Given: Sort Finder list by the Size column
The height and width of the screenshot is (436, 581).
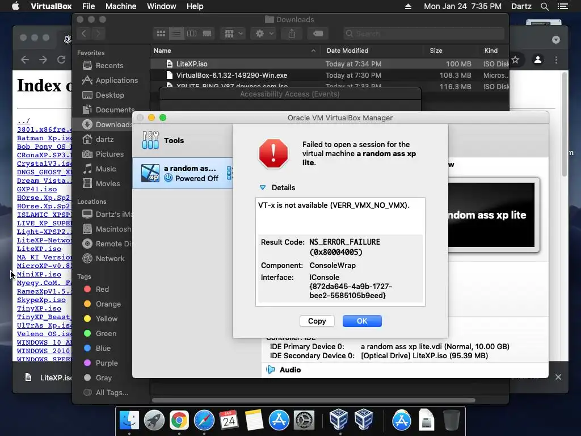Looking at the screenshot, I should pyautogui.click(x=450, y=51).
